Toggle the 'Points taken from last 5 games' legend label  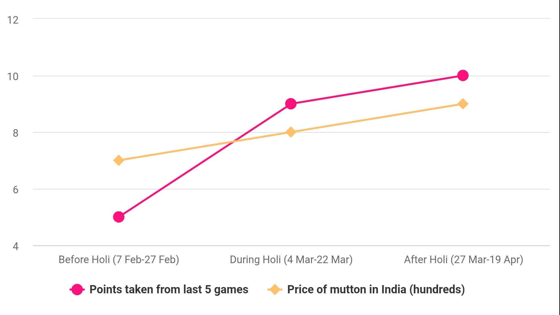pyautogui.click(x=169, y=290)
